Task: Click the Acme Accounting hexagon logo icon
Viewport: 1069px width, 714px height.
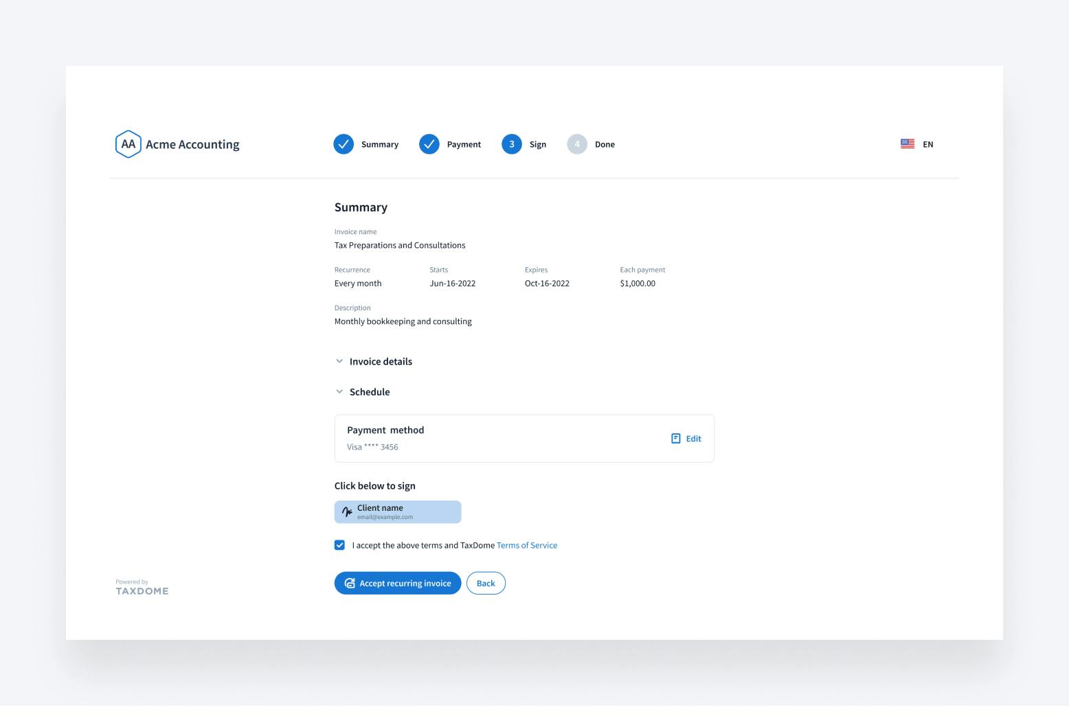Action: coord(128,144)
